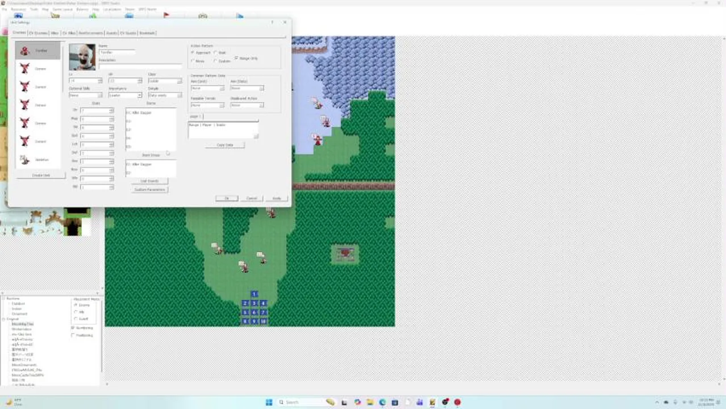
Task: Open the Passable Terrain dropdown
Action: click(207, 105)
